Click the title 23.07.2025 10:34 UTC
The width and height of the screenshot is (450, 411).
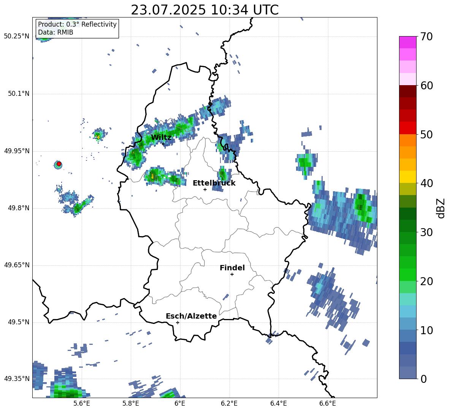point(204,10)
